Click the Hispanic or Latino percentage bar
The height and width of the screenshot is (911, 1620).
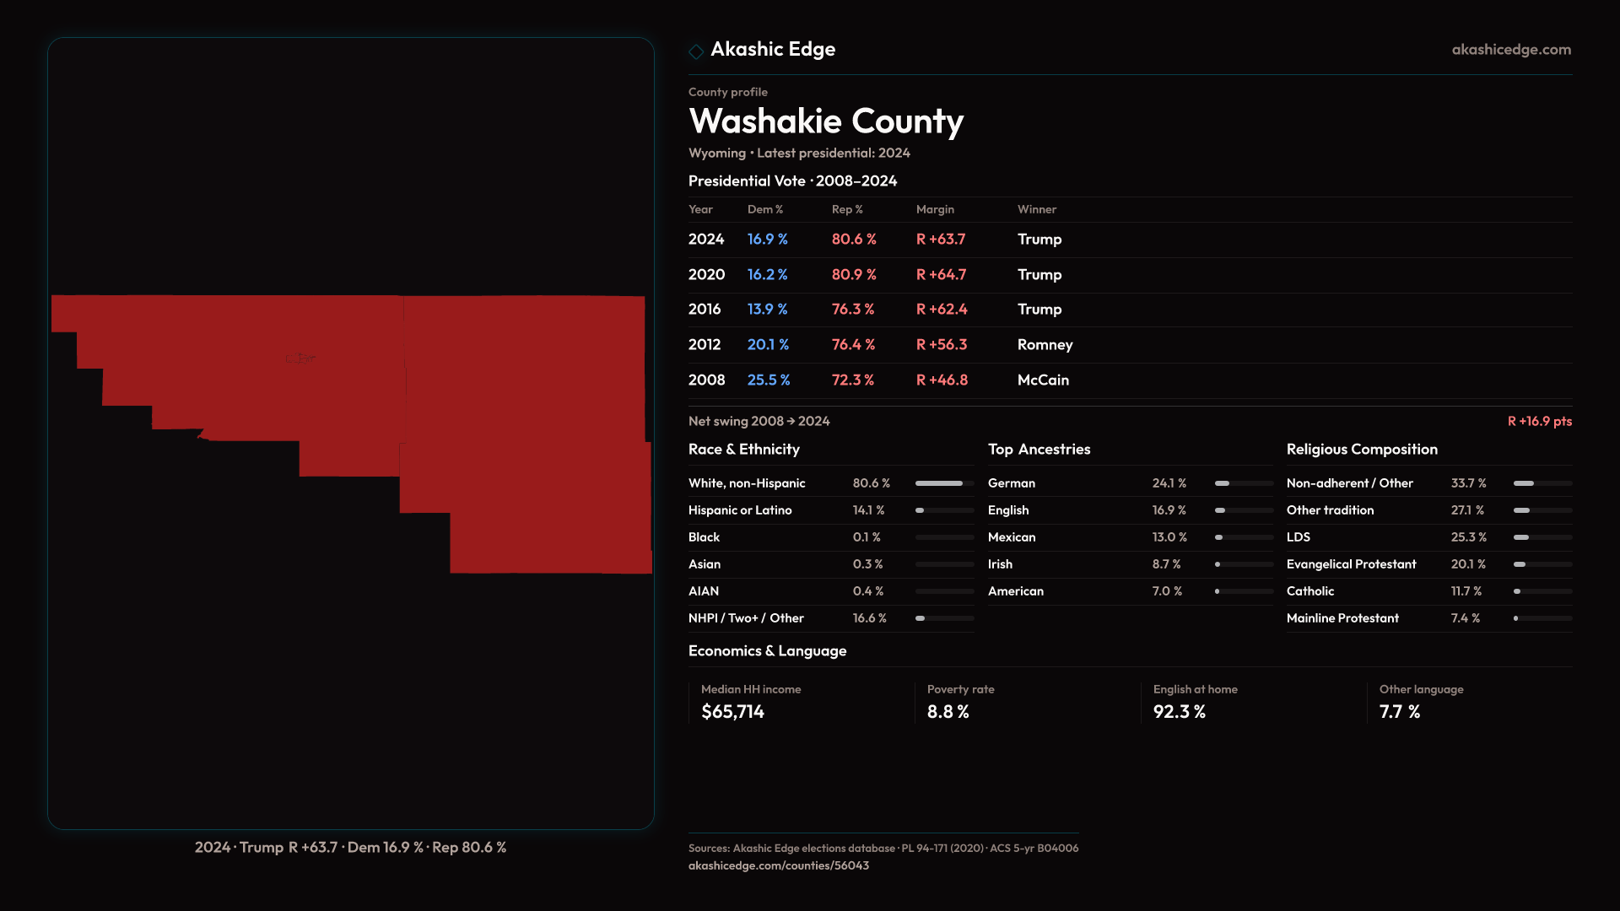[x=944, y=510]
